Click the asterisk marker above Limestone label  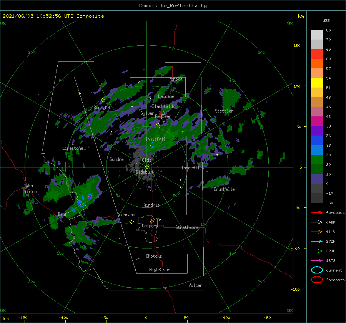coord(73,145)
